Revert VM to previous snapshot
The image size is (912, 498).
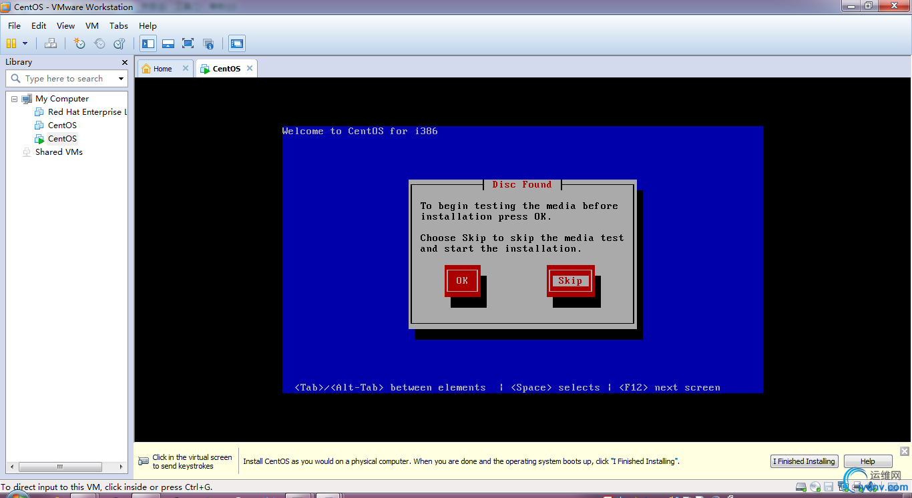click(99, 43)
